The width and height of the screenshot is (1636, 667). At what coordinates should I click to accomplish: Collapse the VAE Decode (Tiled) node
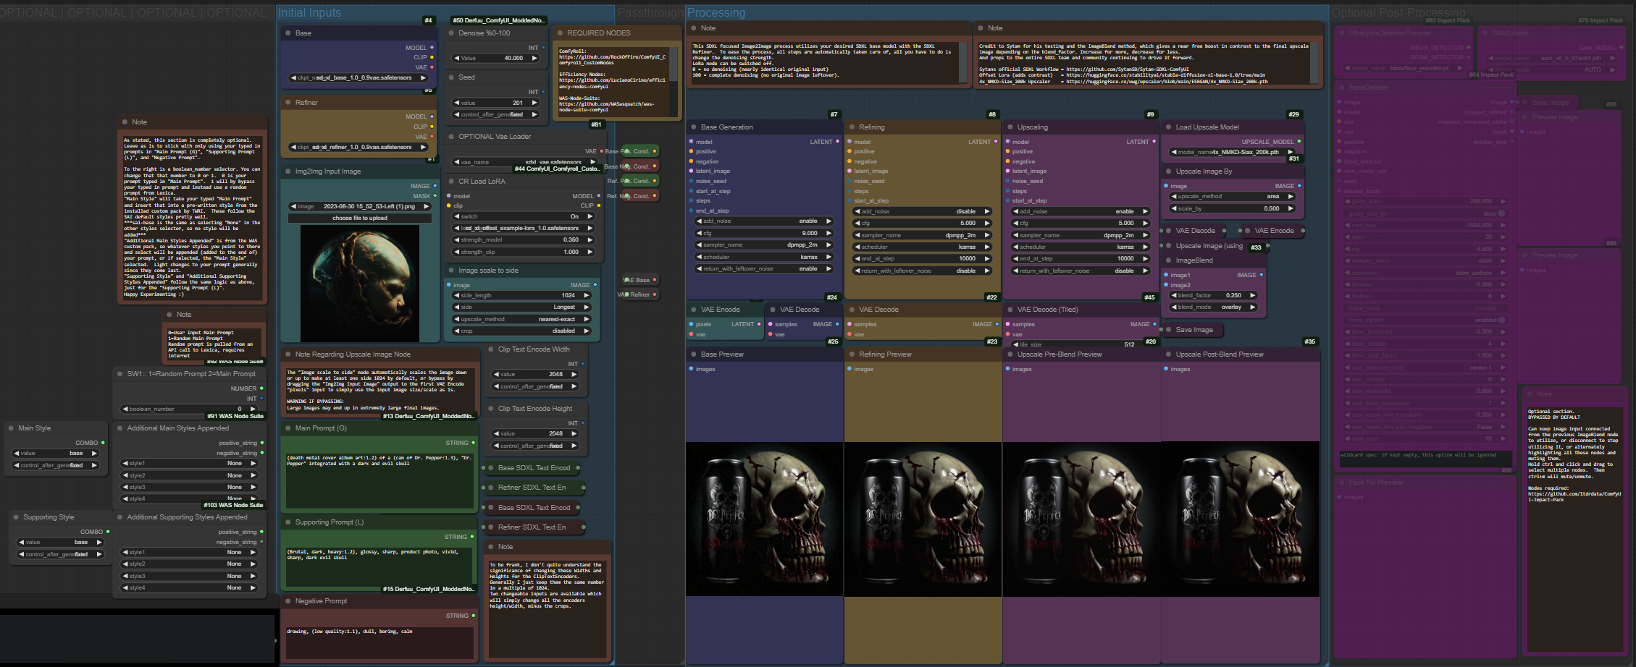click(1010, 310)
